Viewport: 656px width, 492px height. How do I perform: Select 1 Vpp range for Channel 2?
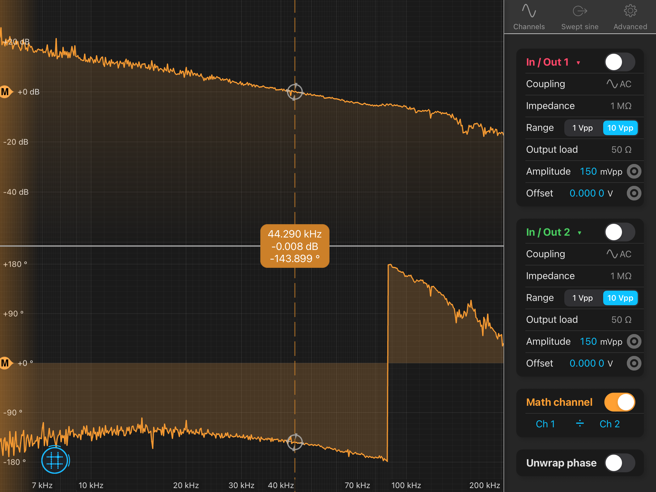click(583, 298)
